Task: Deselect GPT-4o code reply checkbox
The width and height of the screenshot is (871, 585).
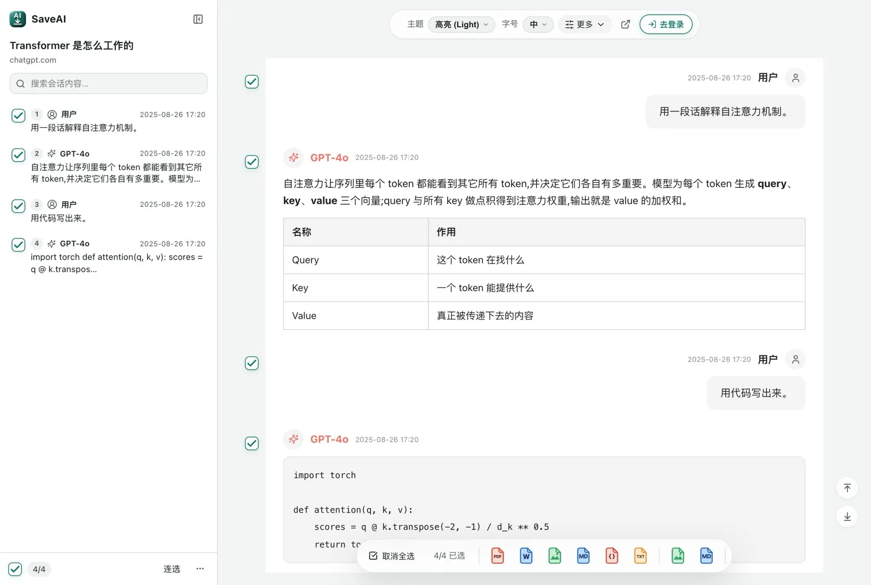Action: click(252, 443)
